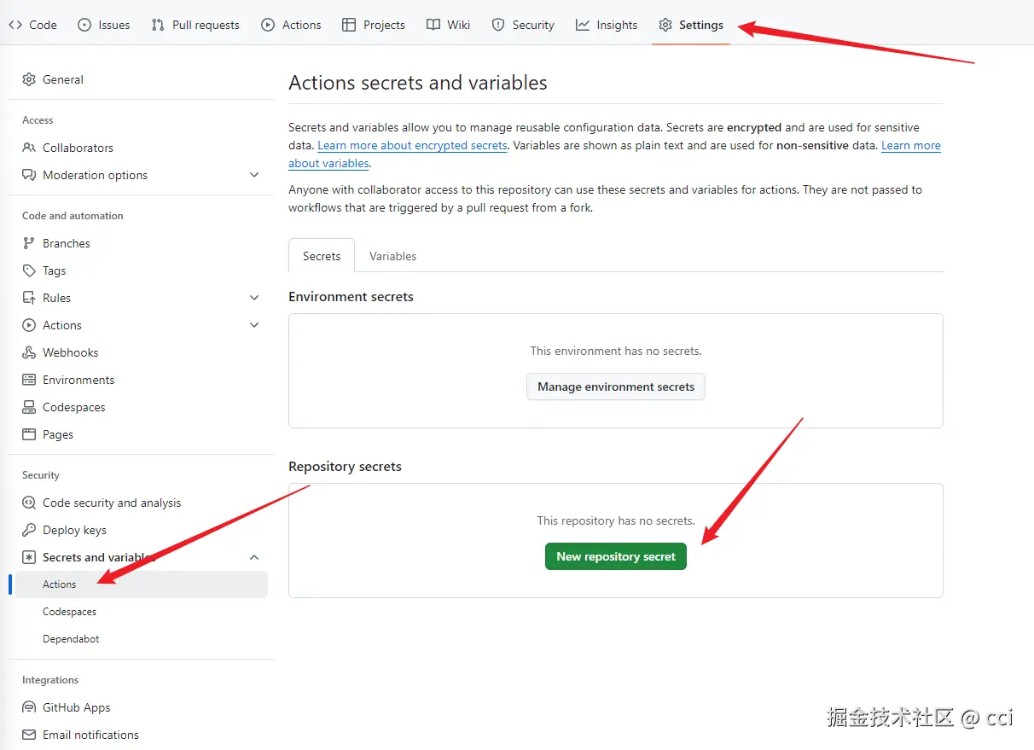
Task: Click the Collaborators people icon
Action: (29, 148)
